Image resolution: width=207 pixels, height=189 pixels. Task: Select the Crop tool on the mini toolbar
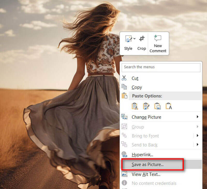pos(142,43)
